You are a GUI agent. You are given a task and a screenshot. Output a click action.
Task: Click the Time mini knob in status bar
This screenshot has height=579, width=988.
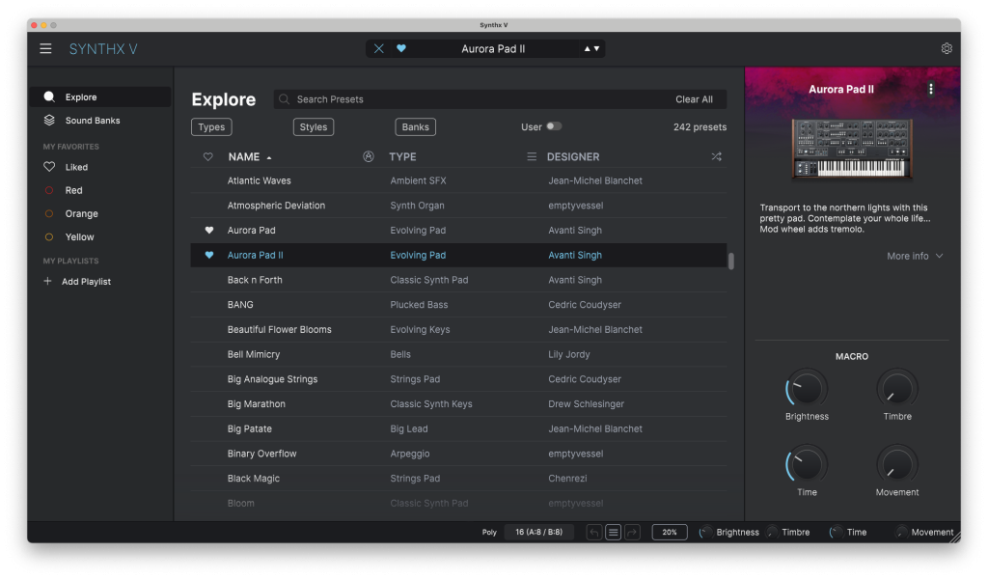tap(837, 533)
